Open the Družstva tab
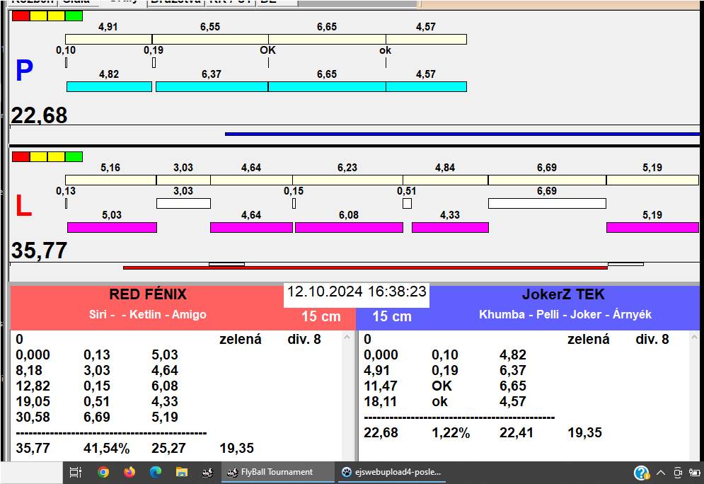Image resolution: width=704 pixels, height=484 pixels. 175,2
